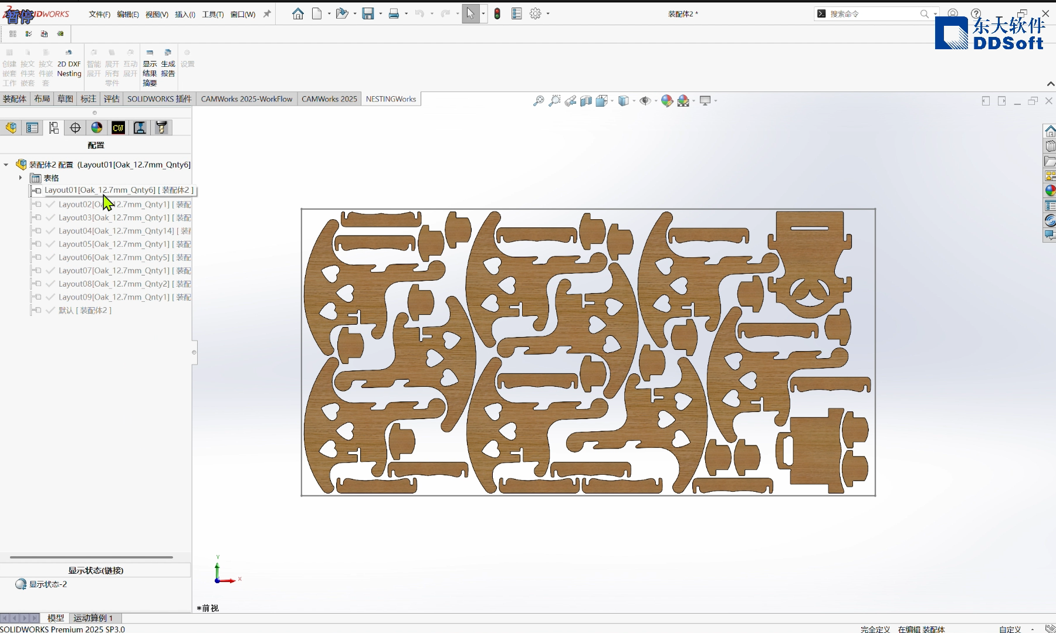Screen dimensions: 1056x633
Task: Open File Explorer folder in task pane
Action: pyautogui.click(x=1050, y=161)
